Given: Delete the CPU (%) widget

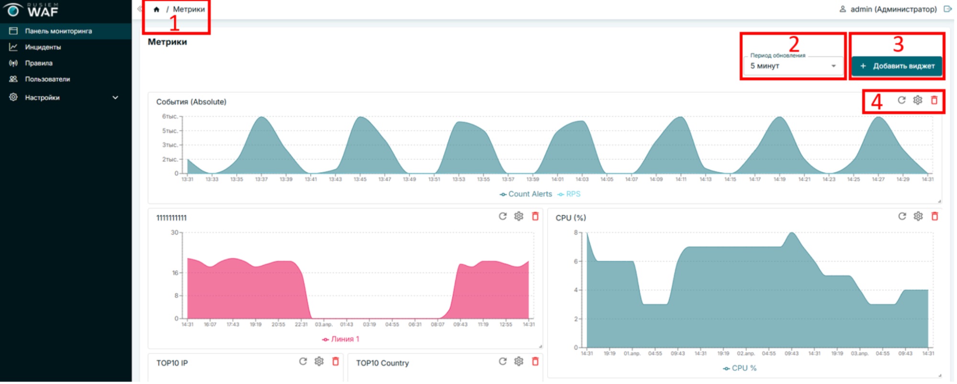Looking at the screenshot, I should pyautogui.click(x=934, y=216).
